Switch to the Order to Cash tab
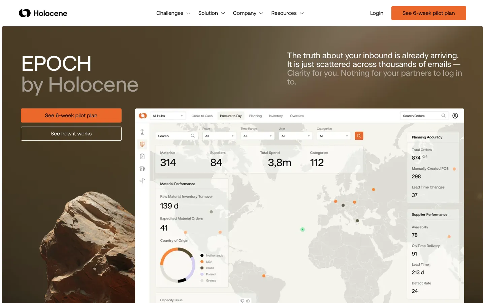The height and width of the screenshot is (303, 485). click(x=202, y=116)
